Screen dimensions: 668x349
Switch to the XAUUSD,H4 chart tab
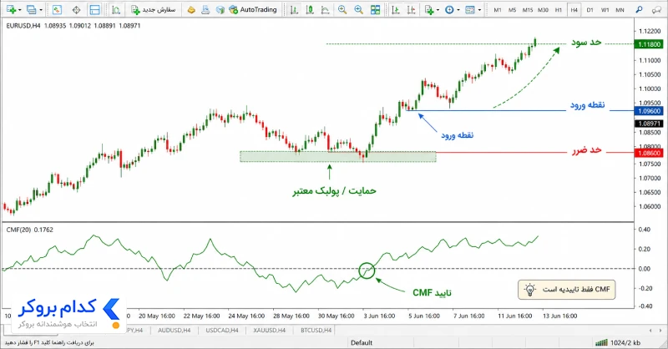point(269,331)
